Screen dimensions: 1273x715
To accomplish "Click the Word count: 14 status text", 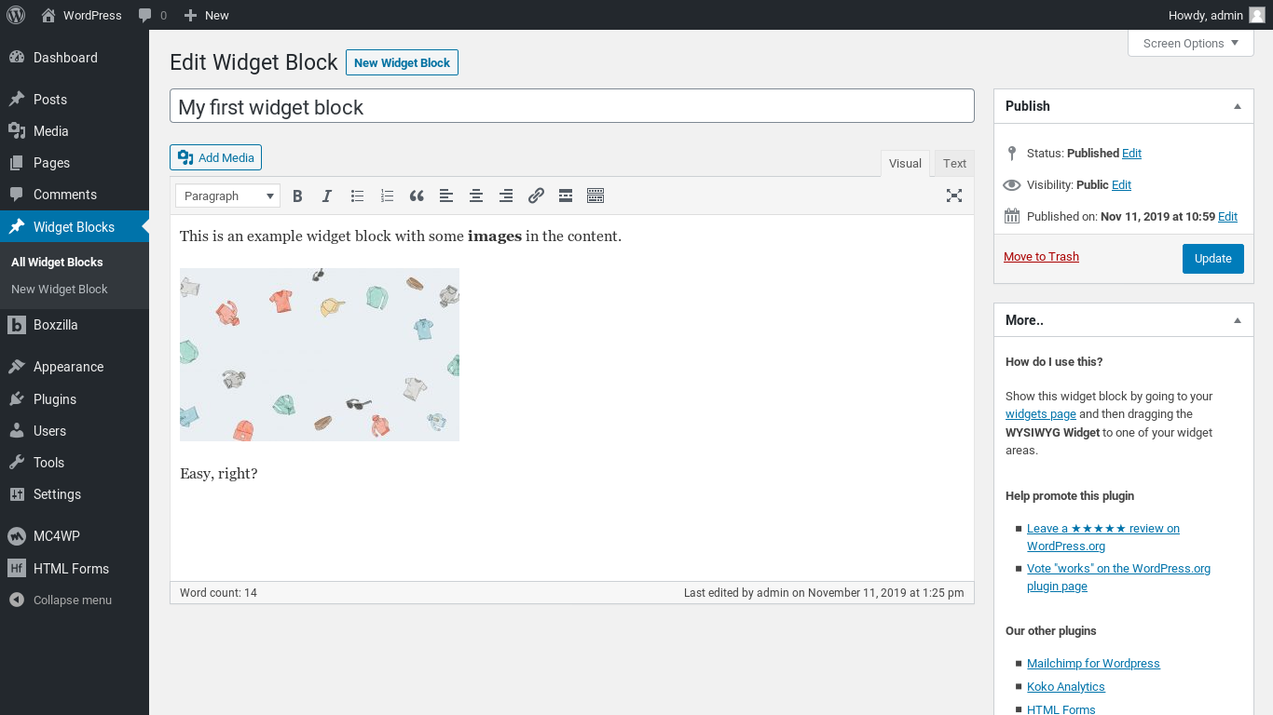I will (218, 593).
